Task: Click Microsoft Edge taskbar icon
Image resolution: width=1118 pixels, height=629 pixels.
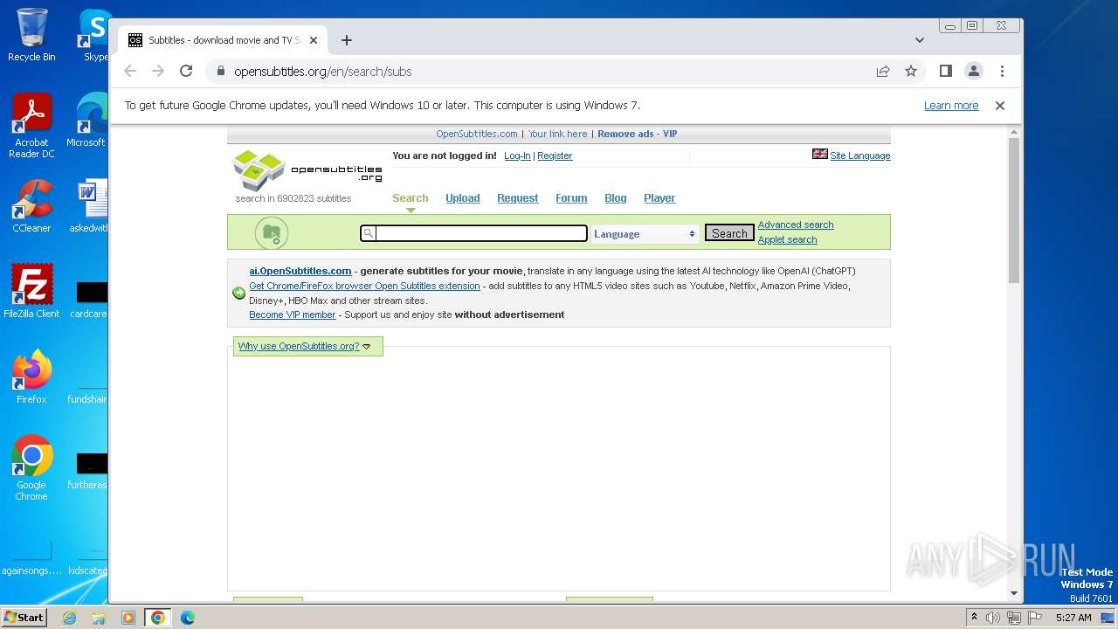Action: (x=187, y=618)
